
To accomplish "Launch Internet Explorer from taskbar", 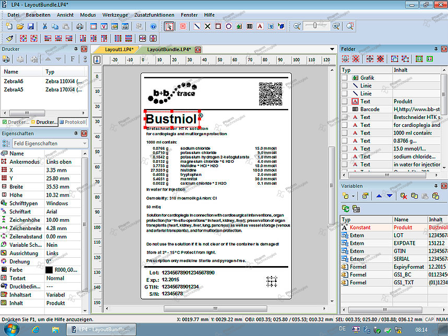I will coord(36,330).
